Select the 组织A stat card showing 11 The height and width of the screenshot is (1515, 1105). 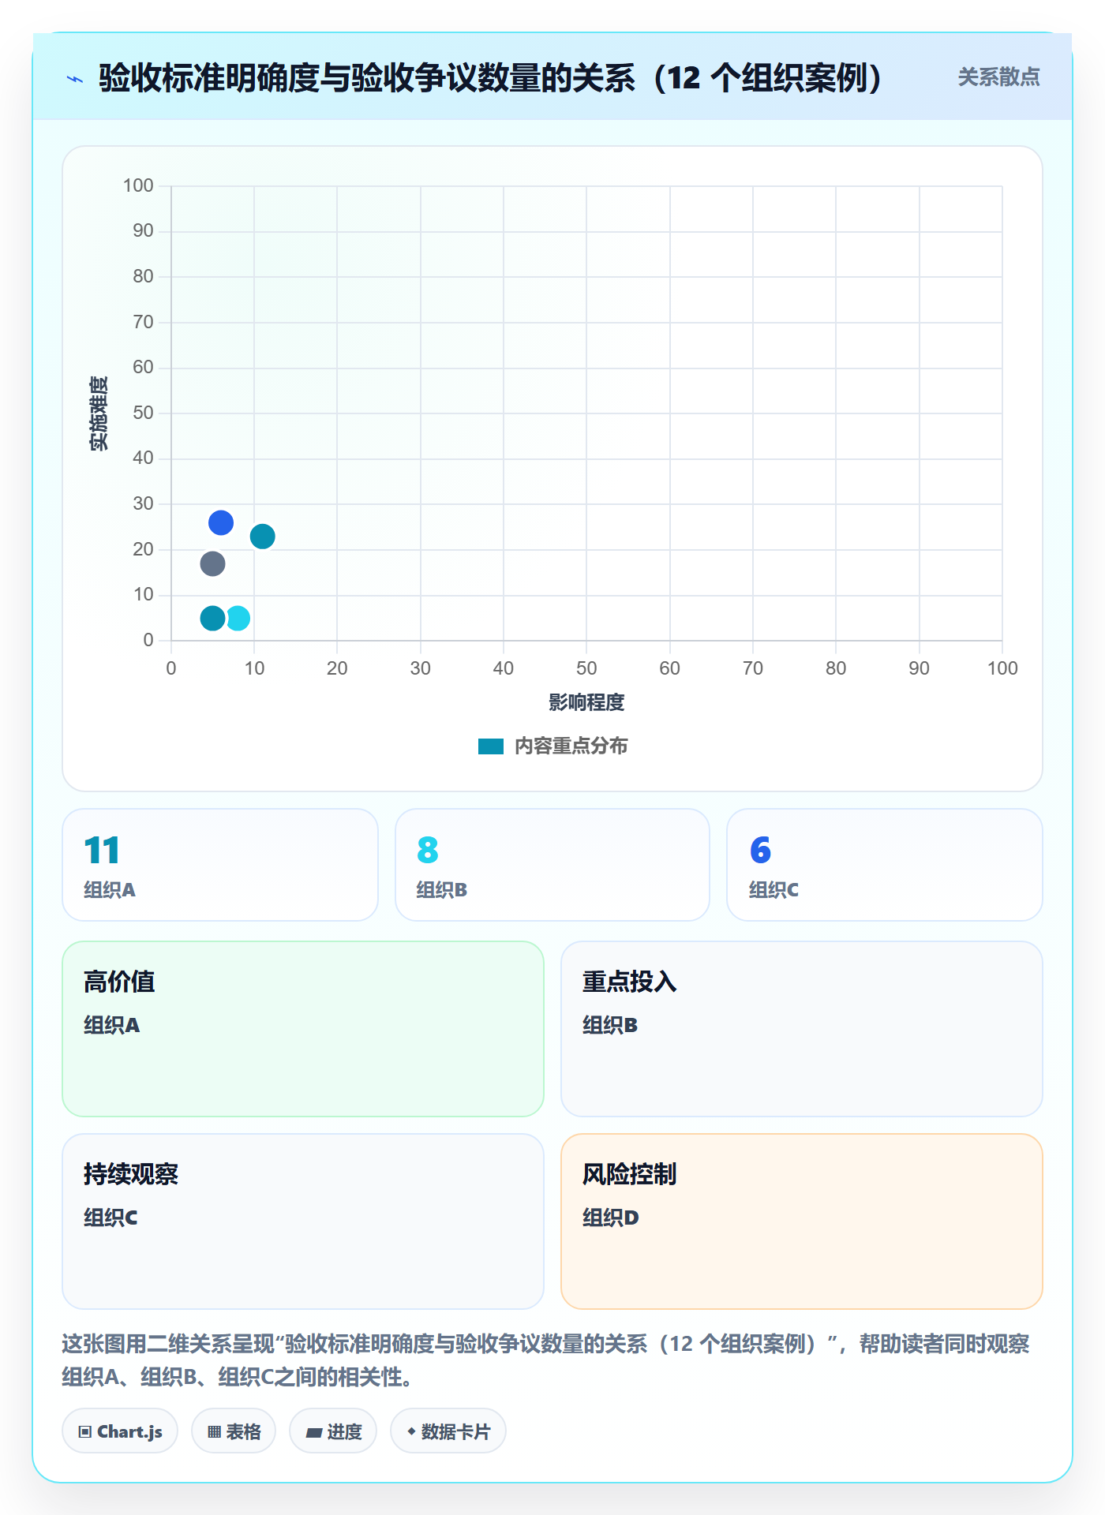pyautogui.click(x=220, y=865)
